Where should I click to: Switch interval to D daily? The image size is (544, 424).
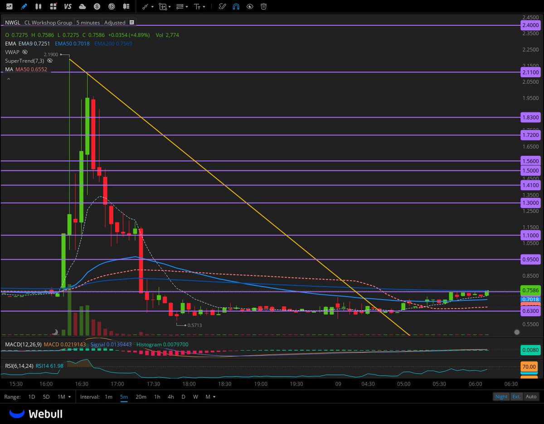(x=184, y=397)
